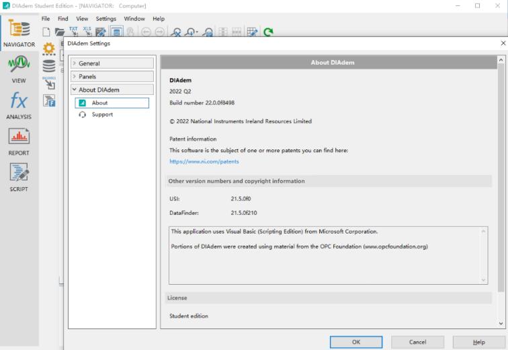Click the 2022 Q2 version text

point(180,92)
